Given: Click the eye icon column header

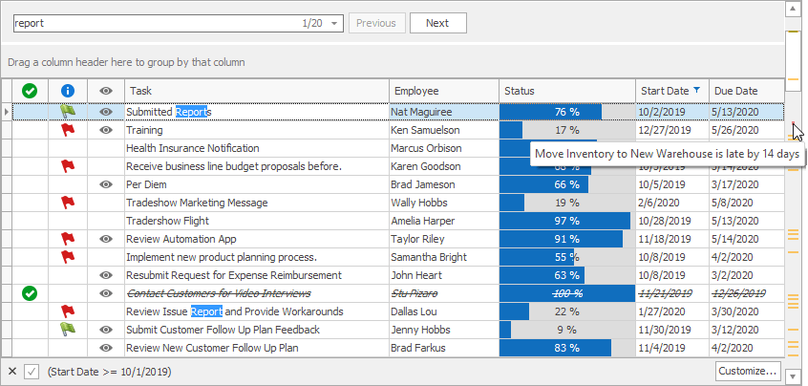Looking at the screenshot, I should point(105,91).
